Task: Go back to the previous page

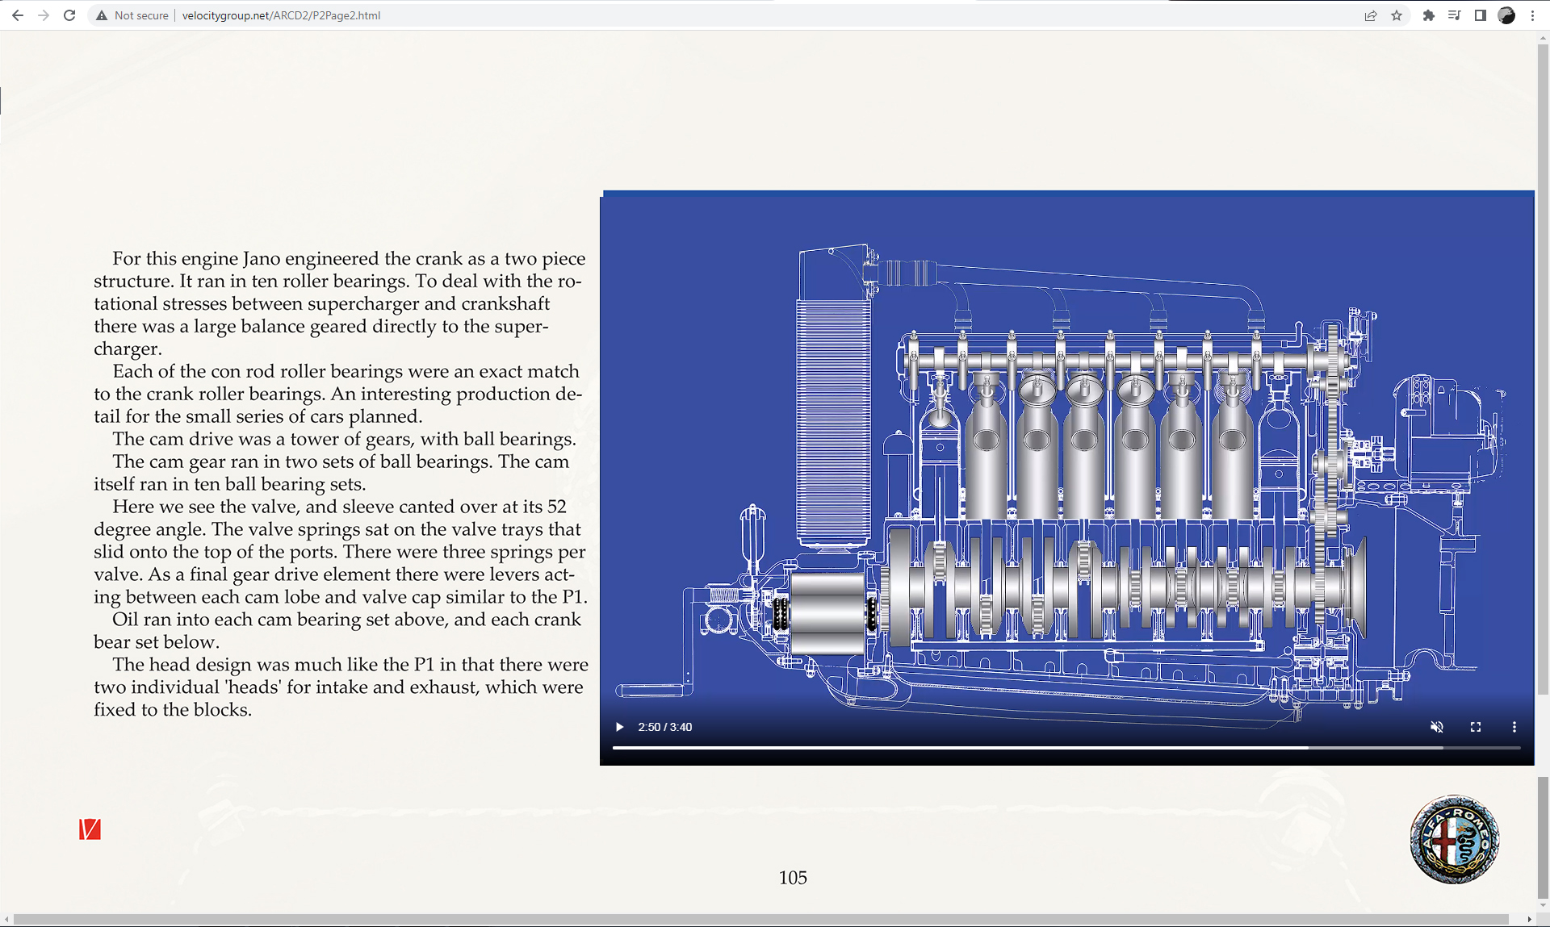Action: 18,15
